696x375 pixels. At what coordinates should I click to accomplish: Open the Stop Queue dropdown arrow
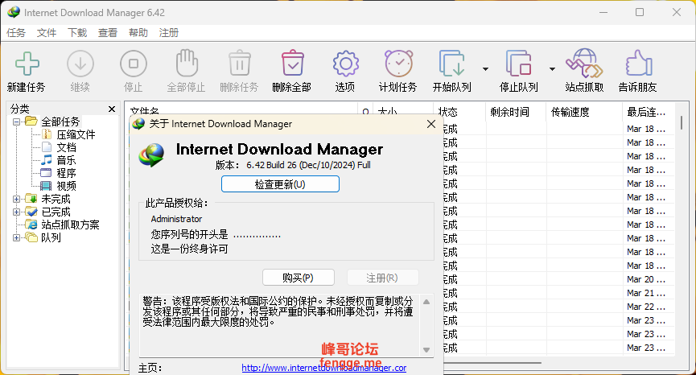(552, 68)
